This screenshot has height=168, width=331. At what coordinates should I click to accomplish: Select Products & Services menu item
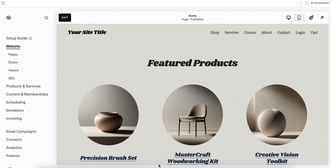tap(23, 86)
